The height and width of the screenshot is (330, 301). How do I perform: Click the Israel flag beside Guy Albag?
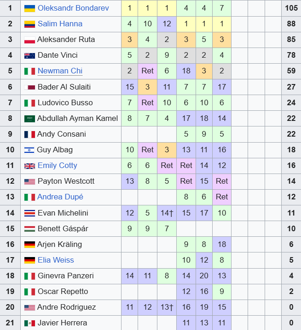pos(29,150)
